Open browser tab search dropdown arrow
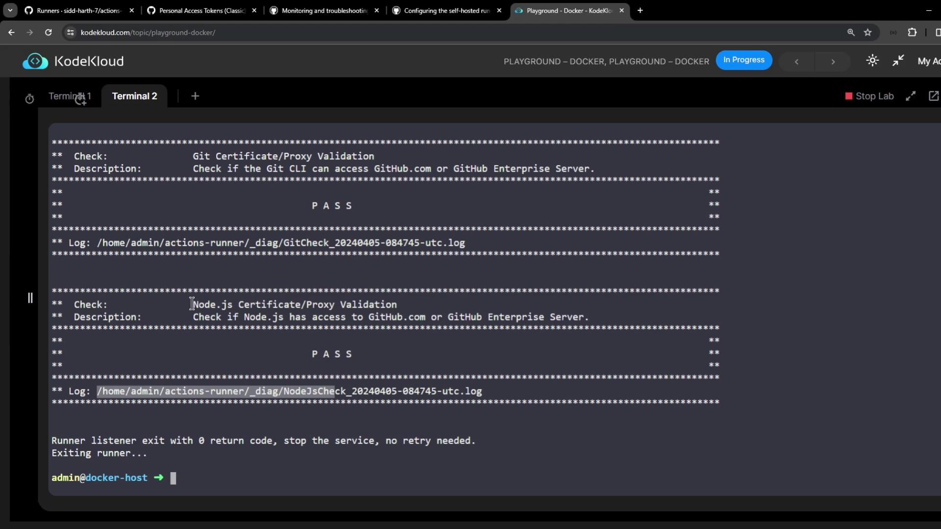Screen dimensions: 941x529 click(10, 10)
